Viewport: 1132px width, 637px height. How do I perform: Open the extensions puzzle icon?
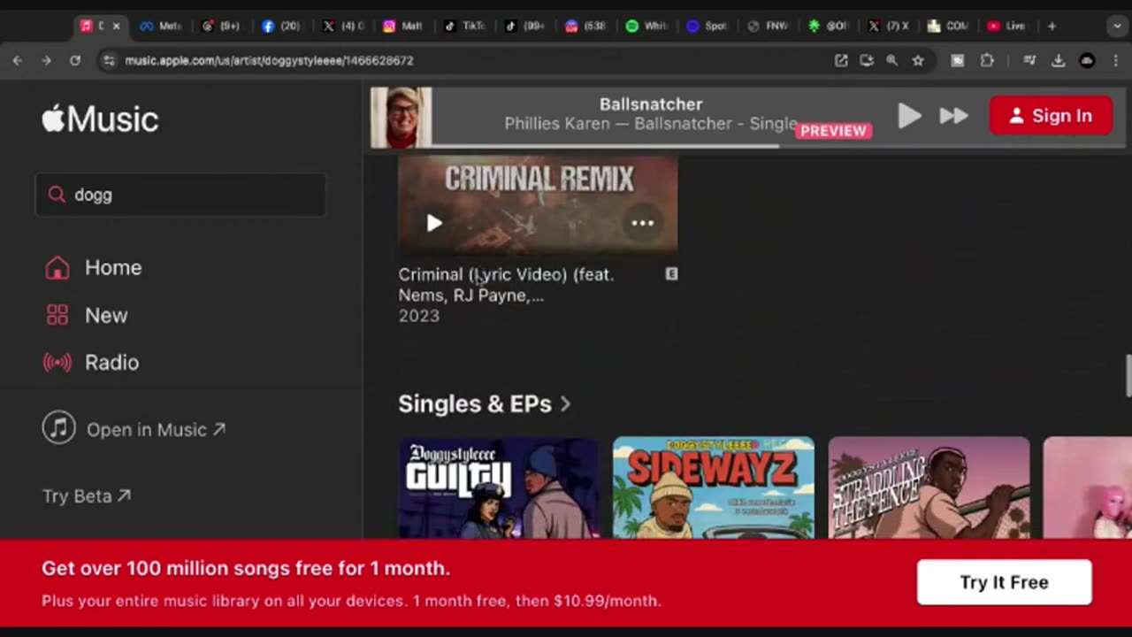(987, 60)
